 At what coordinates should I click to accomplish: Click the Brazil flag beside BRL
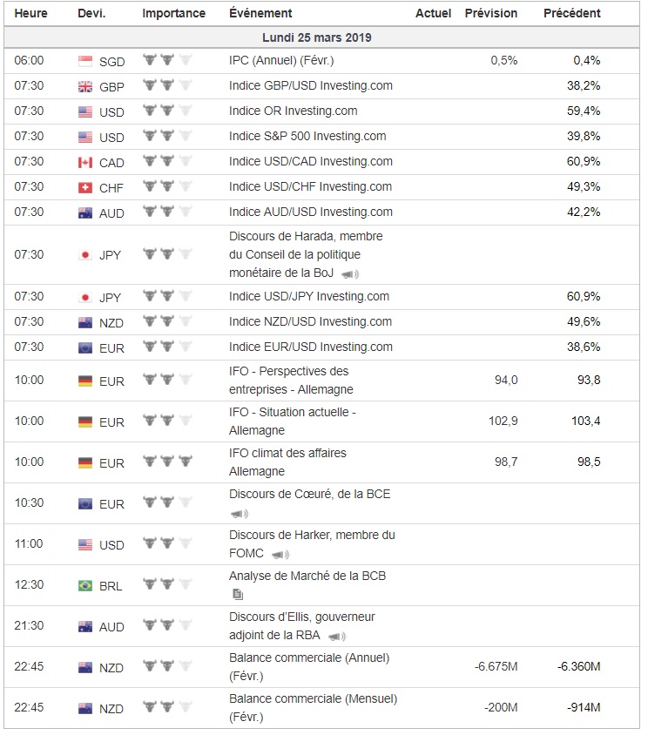85,586
